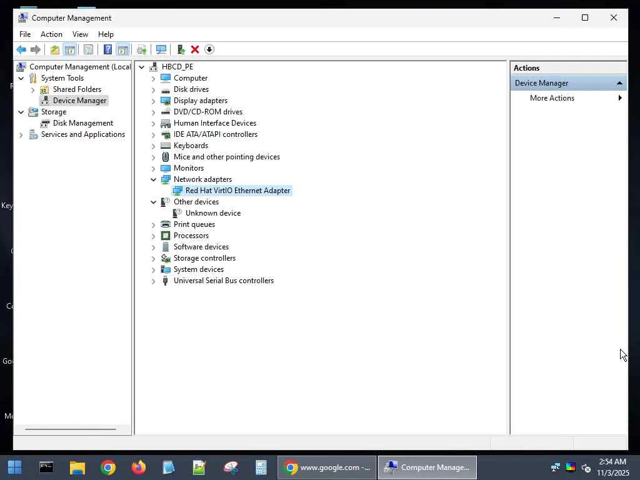Expand Services and Applications node
640x480 pixels.
click(x=21, y=135)
